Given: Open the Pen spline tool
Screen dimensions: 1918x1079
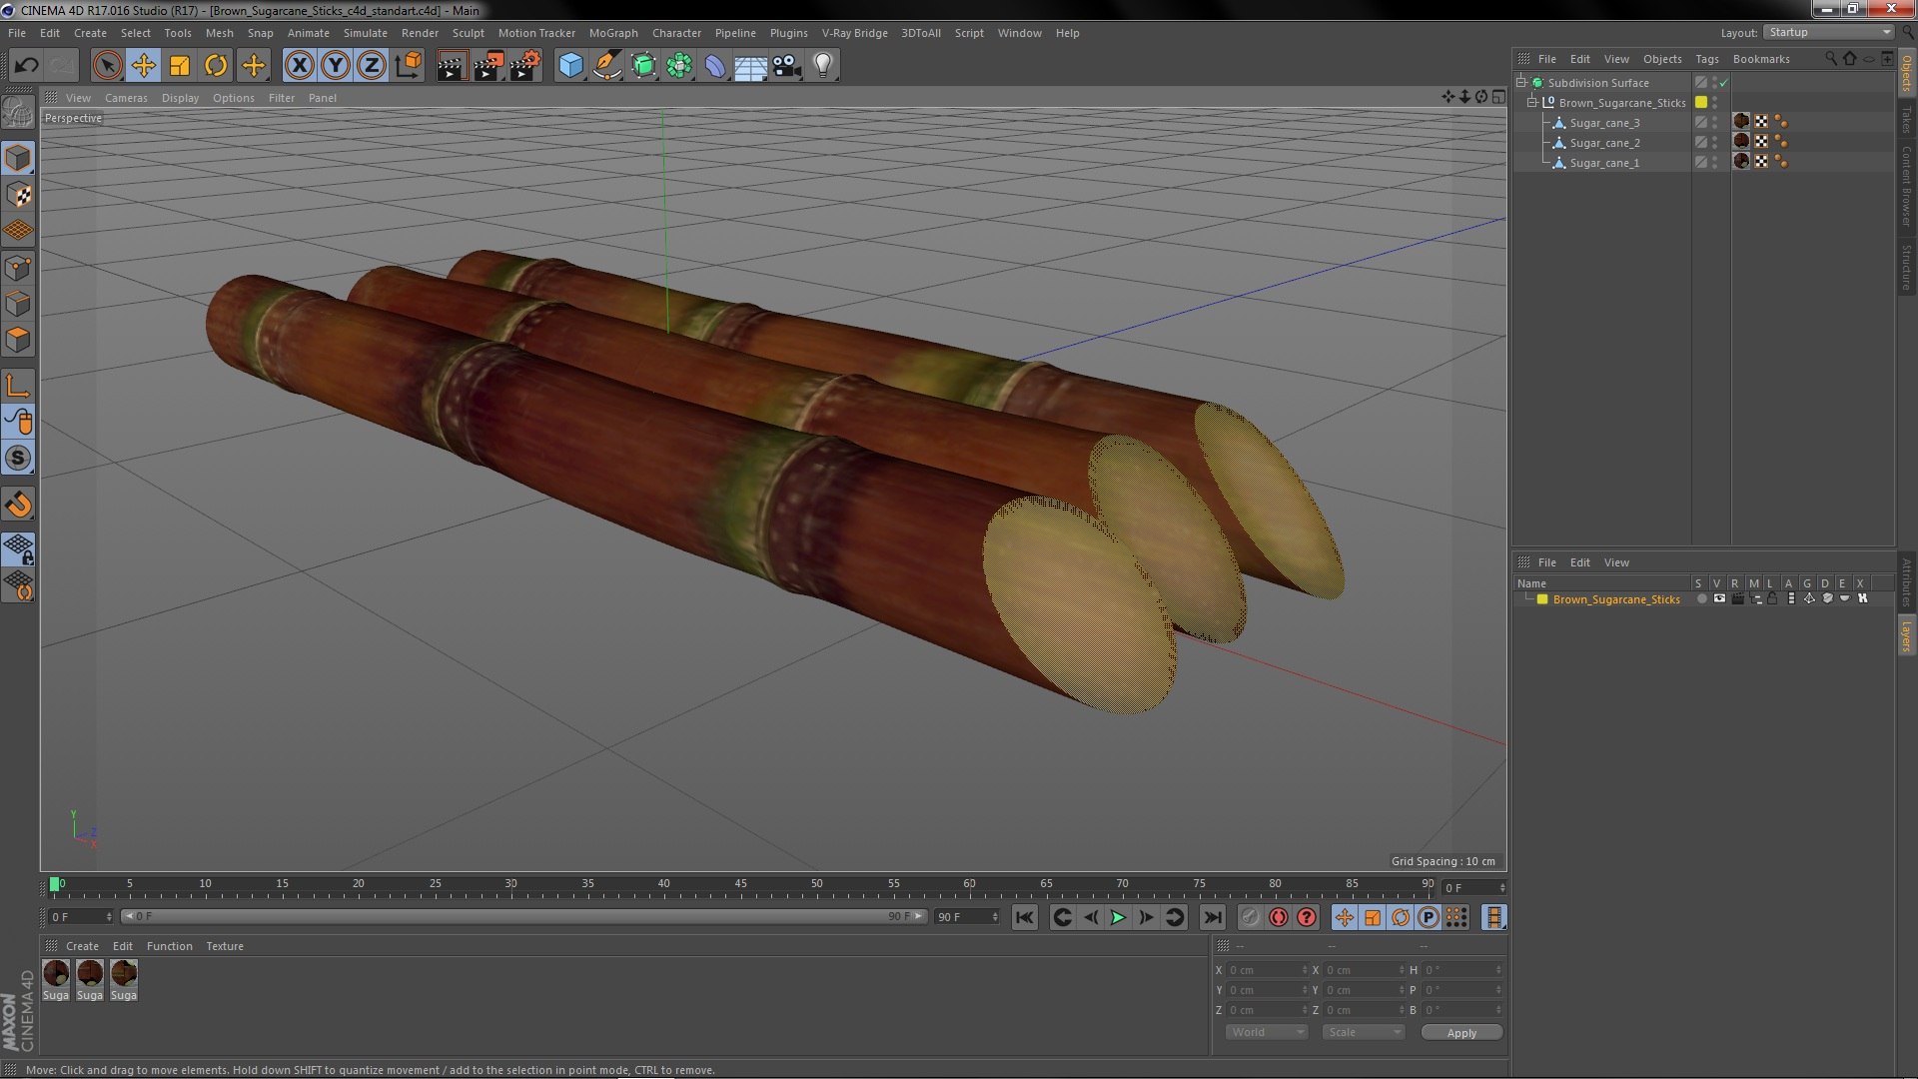Looking at the screenshot, I should (x=606, y=66).
